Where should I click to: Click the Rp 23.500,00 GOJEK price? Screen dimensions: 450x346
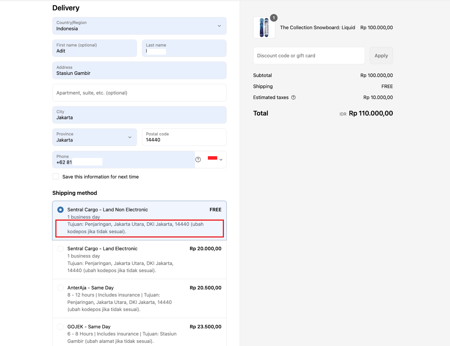click(205, 327)
